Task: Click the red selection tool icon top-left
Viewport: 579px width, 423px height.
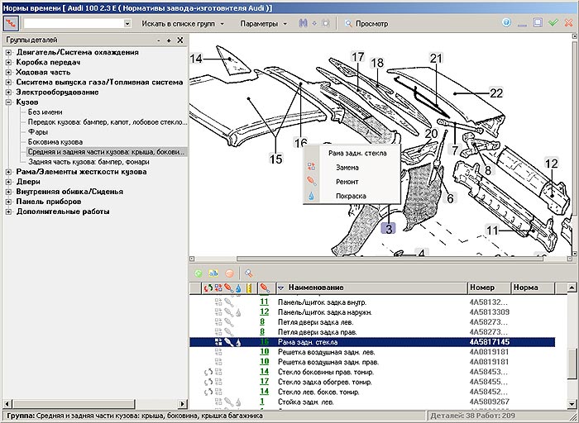Action: (11, 23)
